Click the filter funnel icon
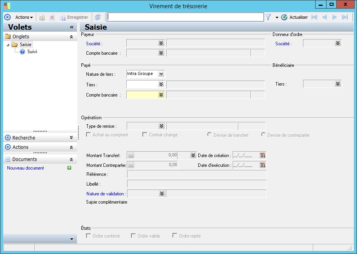Viewport: 357px width, 254px height. [x=268, y=17]
